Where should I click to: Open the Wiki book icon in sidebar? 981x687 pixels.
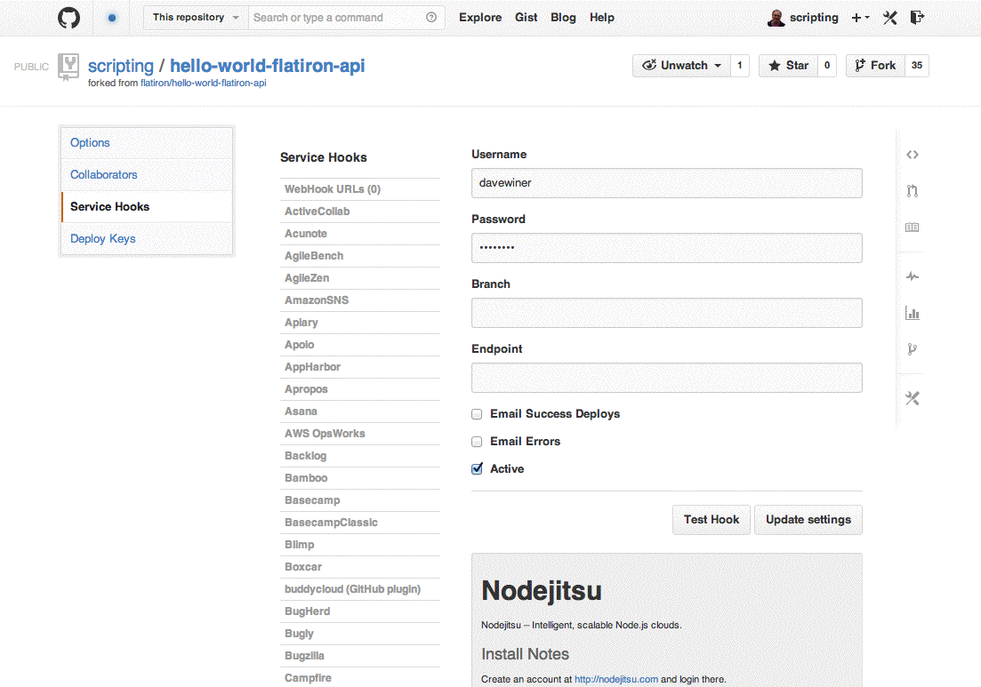tap(913, 228)
